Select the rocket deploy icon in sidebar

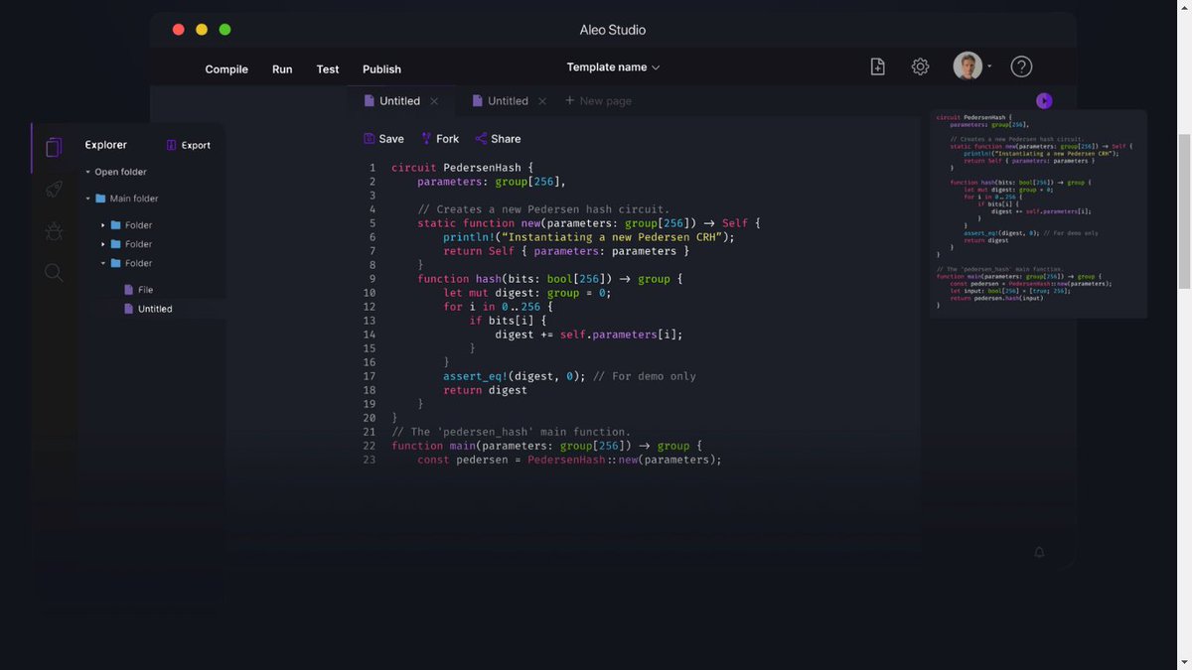coord(54,189)
